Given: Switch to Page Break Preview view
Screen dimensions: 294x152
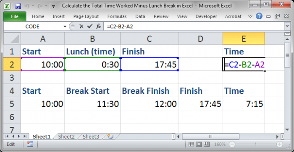Looking at the screenshot, I should tap(207, 144).
